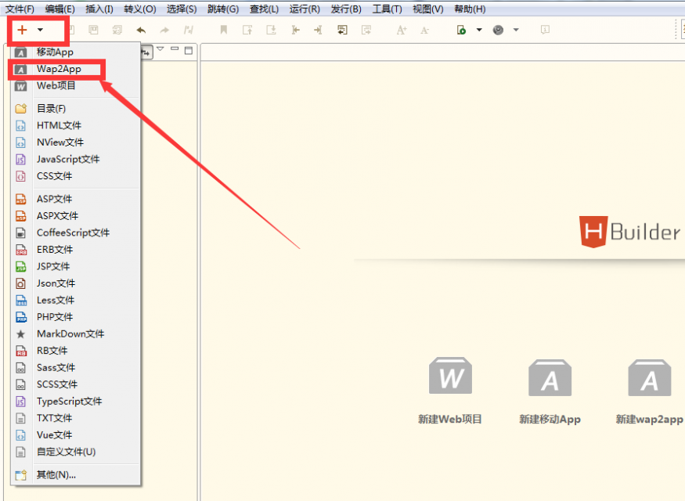
Task: Go to next mark with down-arrow icon
Action: pos(272,30)
